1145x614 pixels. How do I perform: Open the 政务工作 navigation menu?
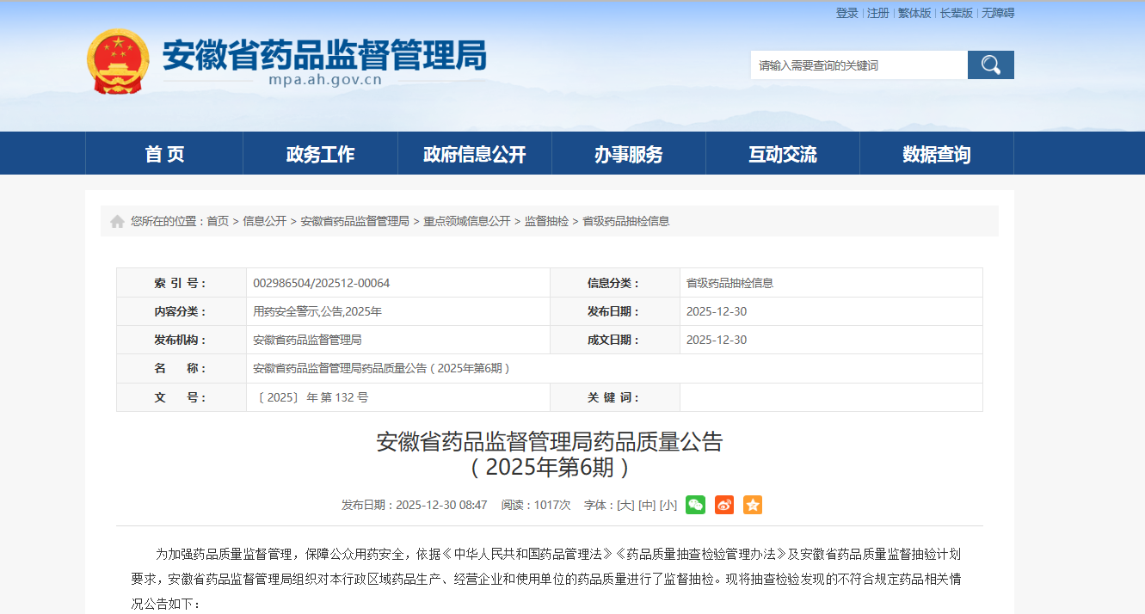(320, 155)
